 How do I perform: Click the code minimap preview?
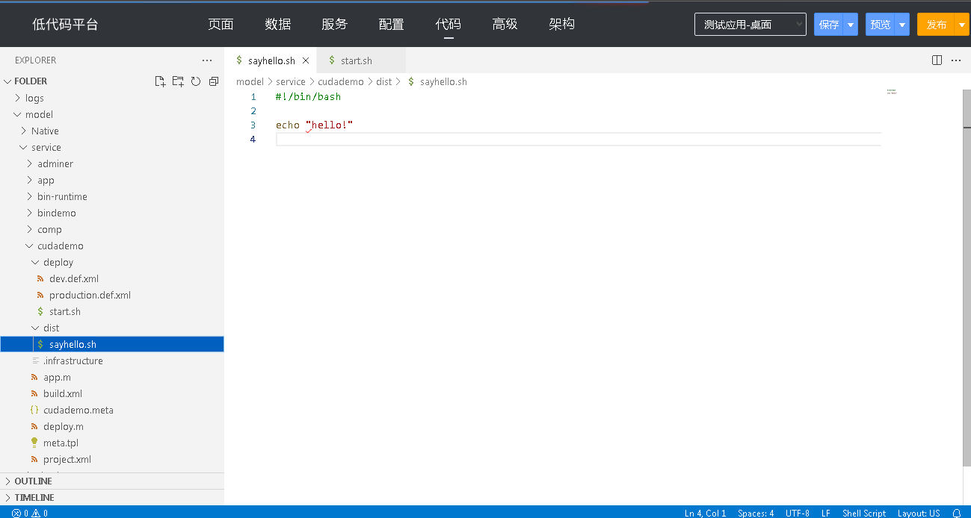(x=891, y=92)
